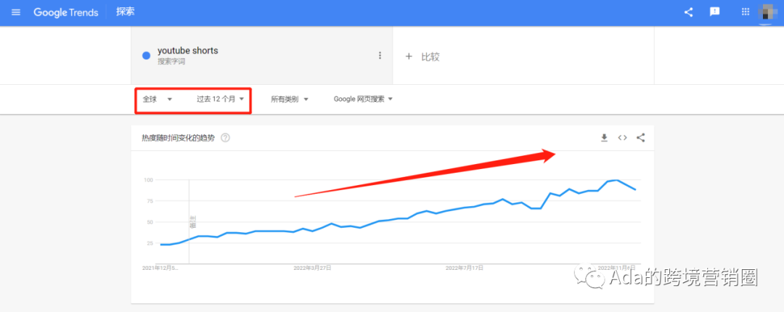Click the 75 y-axis value

click(149, 201)
